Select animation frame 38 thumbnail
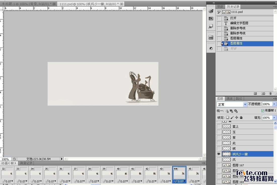This screenshot has width=277, height=185. (93, 173)
